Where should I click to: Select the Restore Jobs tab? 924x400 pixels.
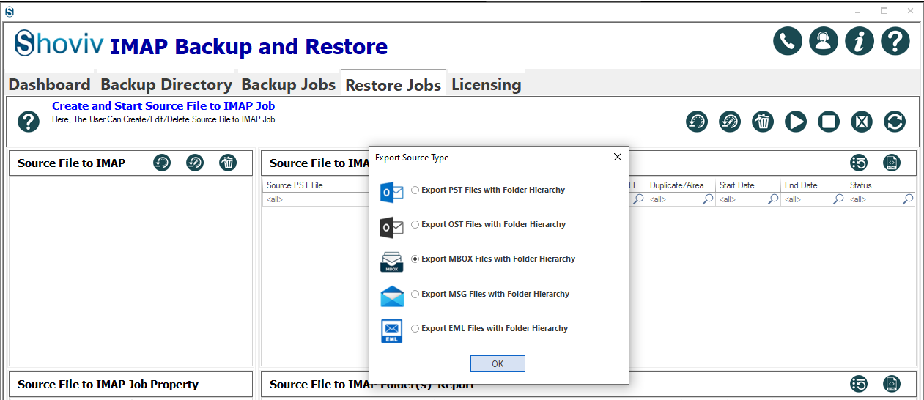pyautogui.click(x=393, y=85)
